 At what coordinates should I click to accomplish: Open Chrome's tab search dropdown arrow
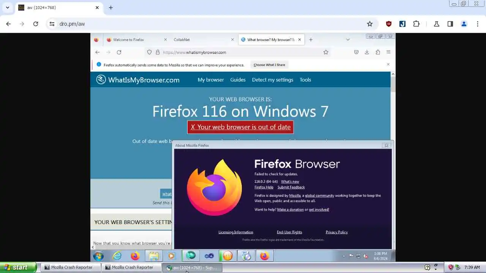[x=7, y=8]
